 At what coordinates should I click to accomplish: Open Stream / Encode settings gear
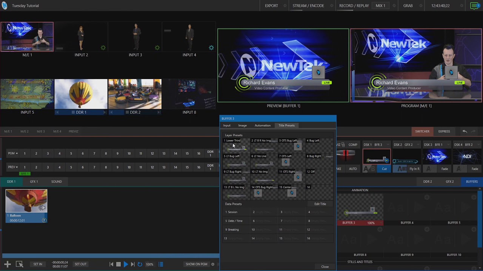[x=331, y=6]
